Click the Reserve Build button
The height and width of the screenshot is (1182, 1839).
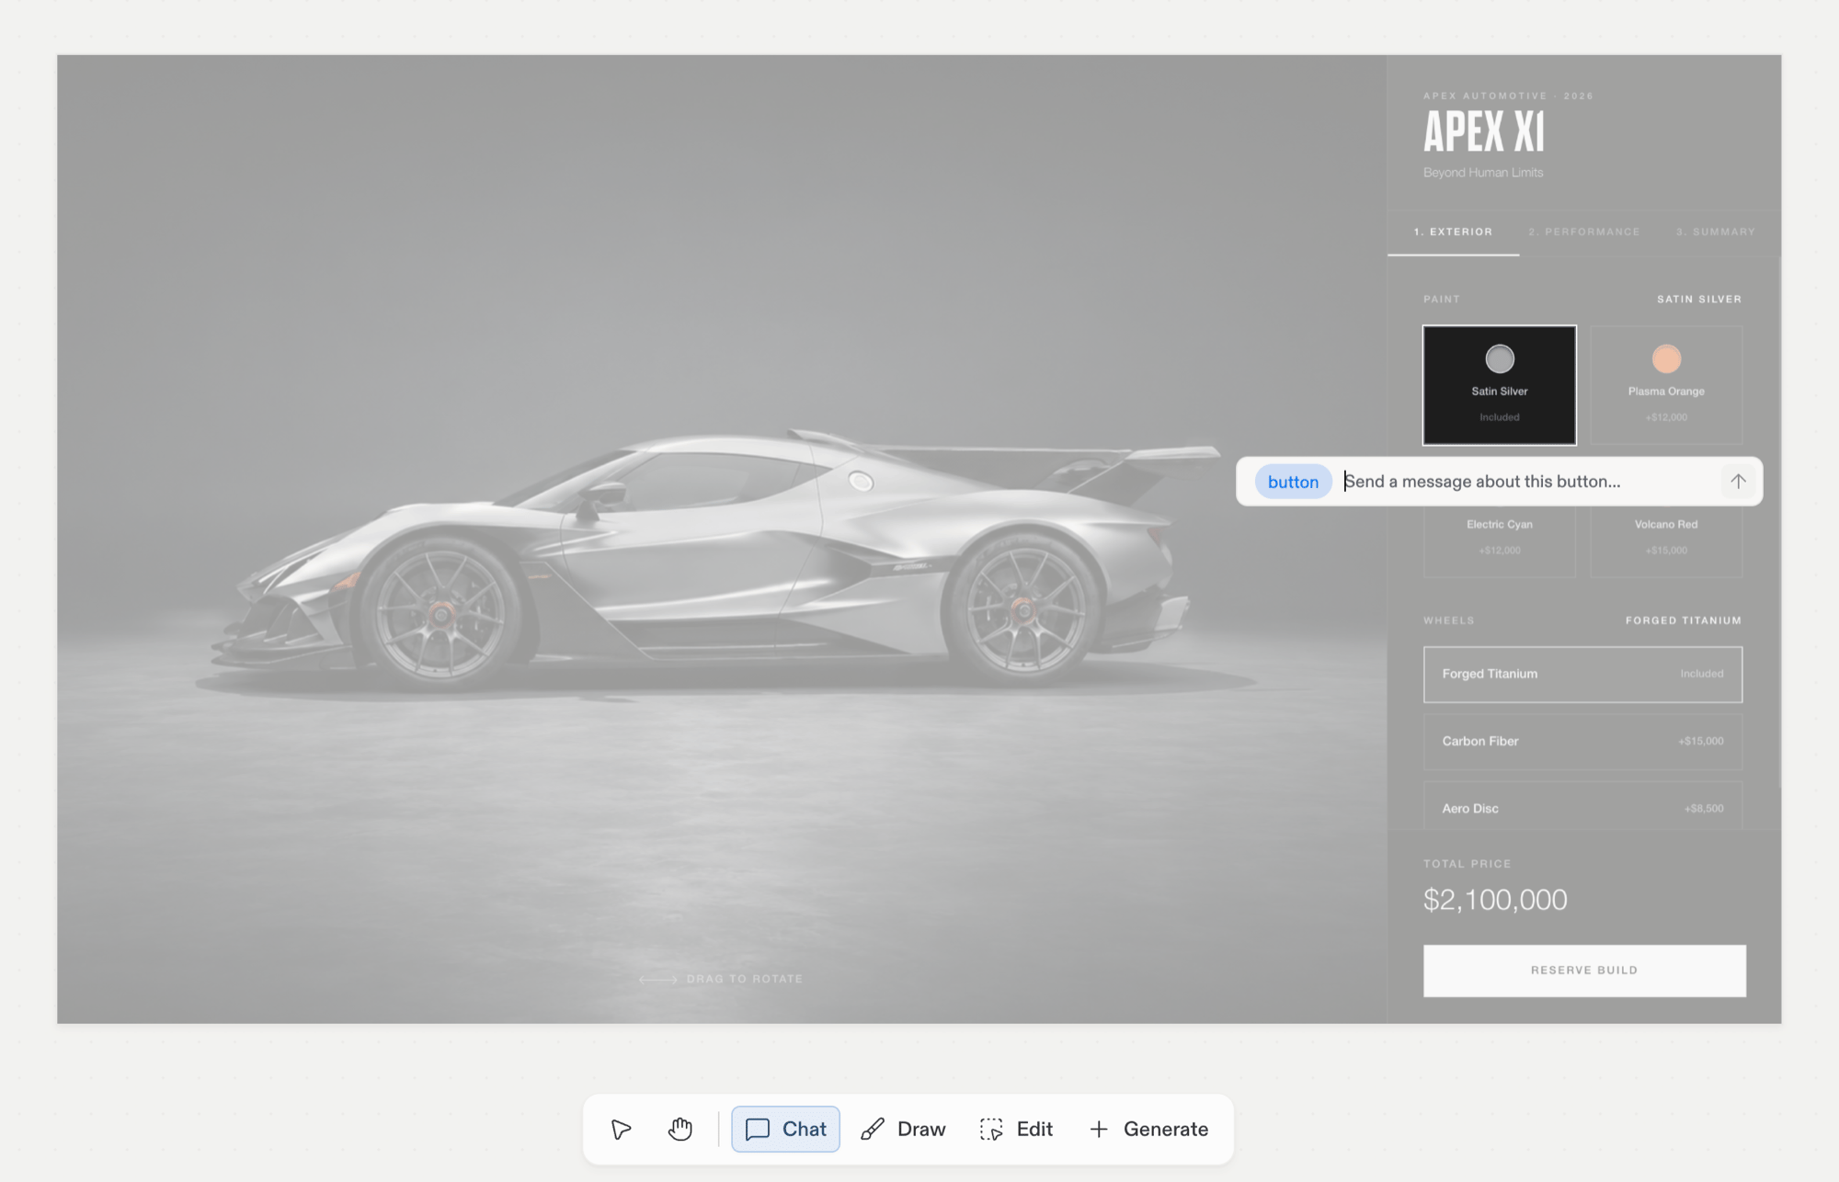tap(1584, 971)
